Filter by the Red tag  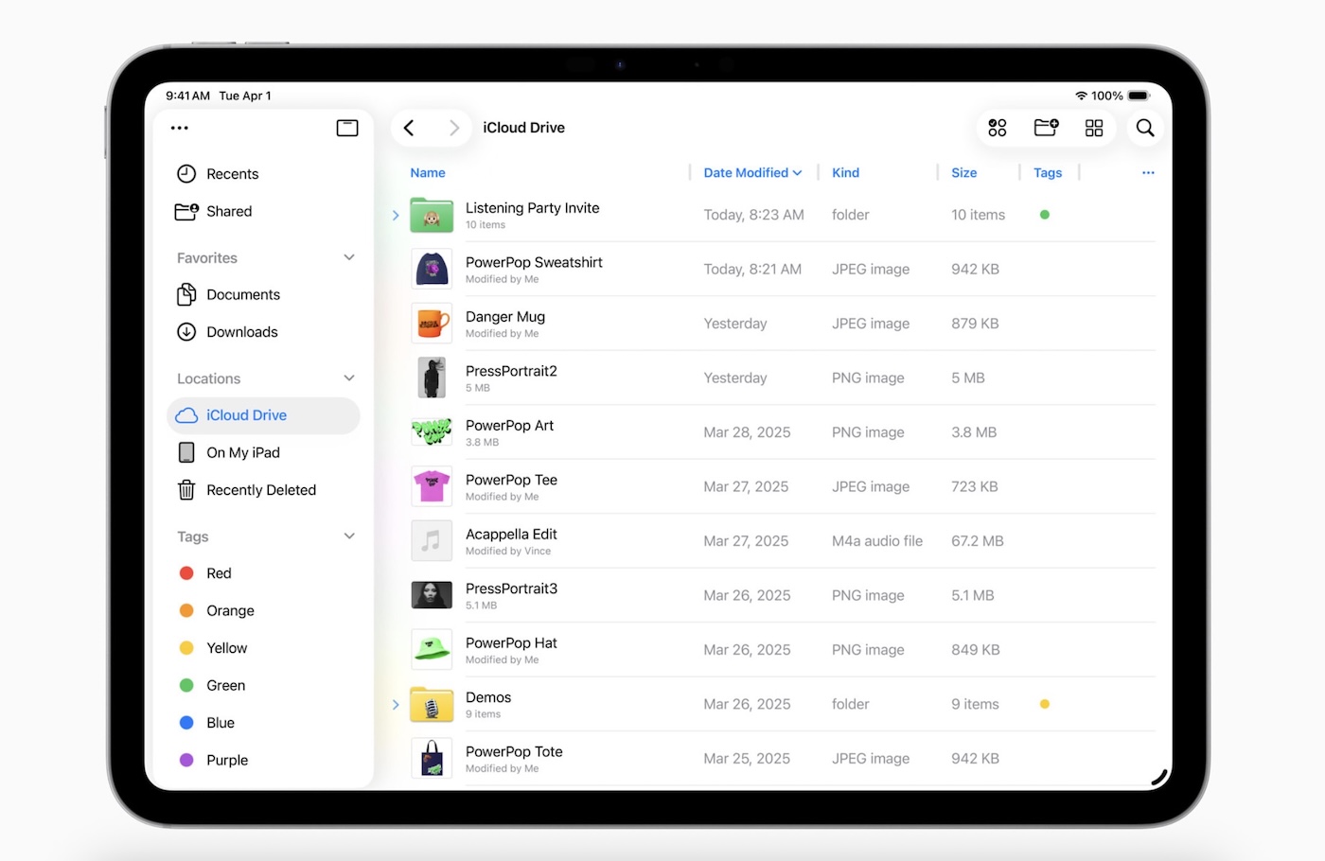[218, 573]
